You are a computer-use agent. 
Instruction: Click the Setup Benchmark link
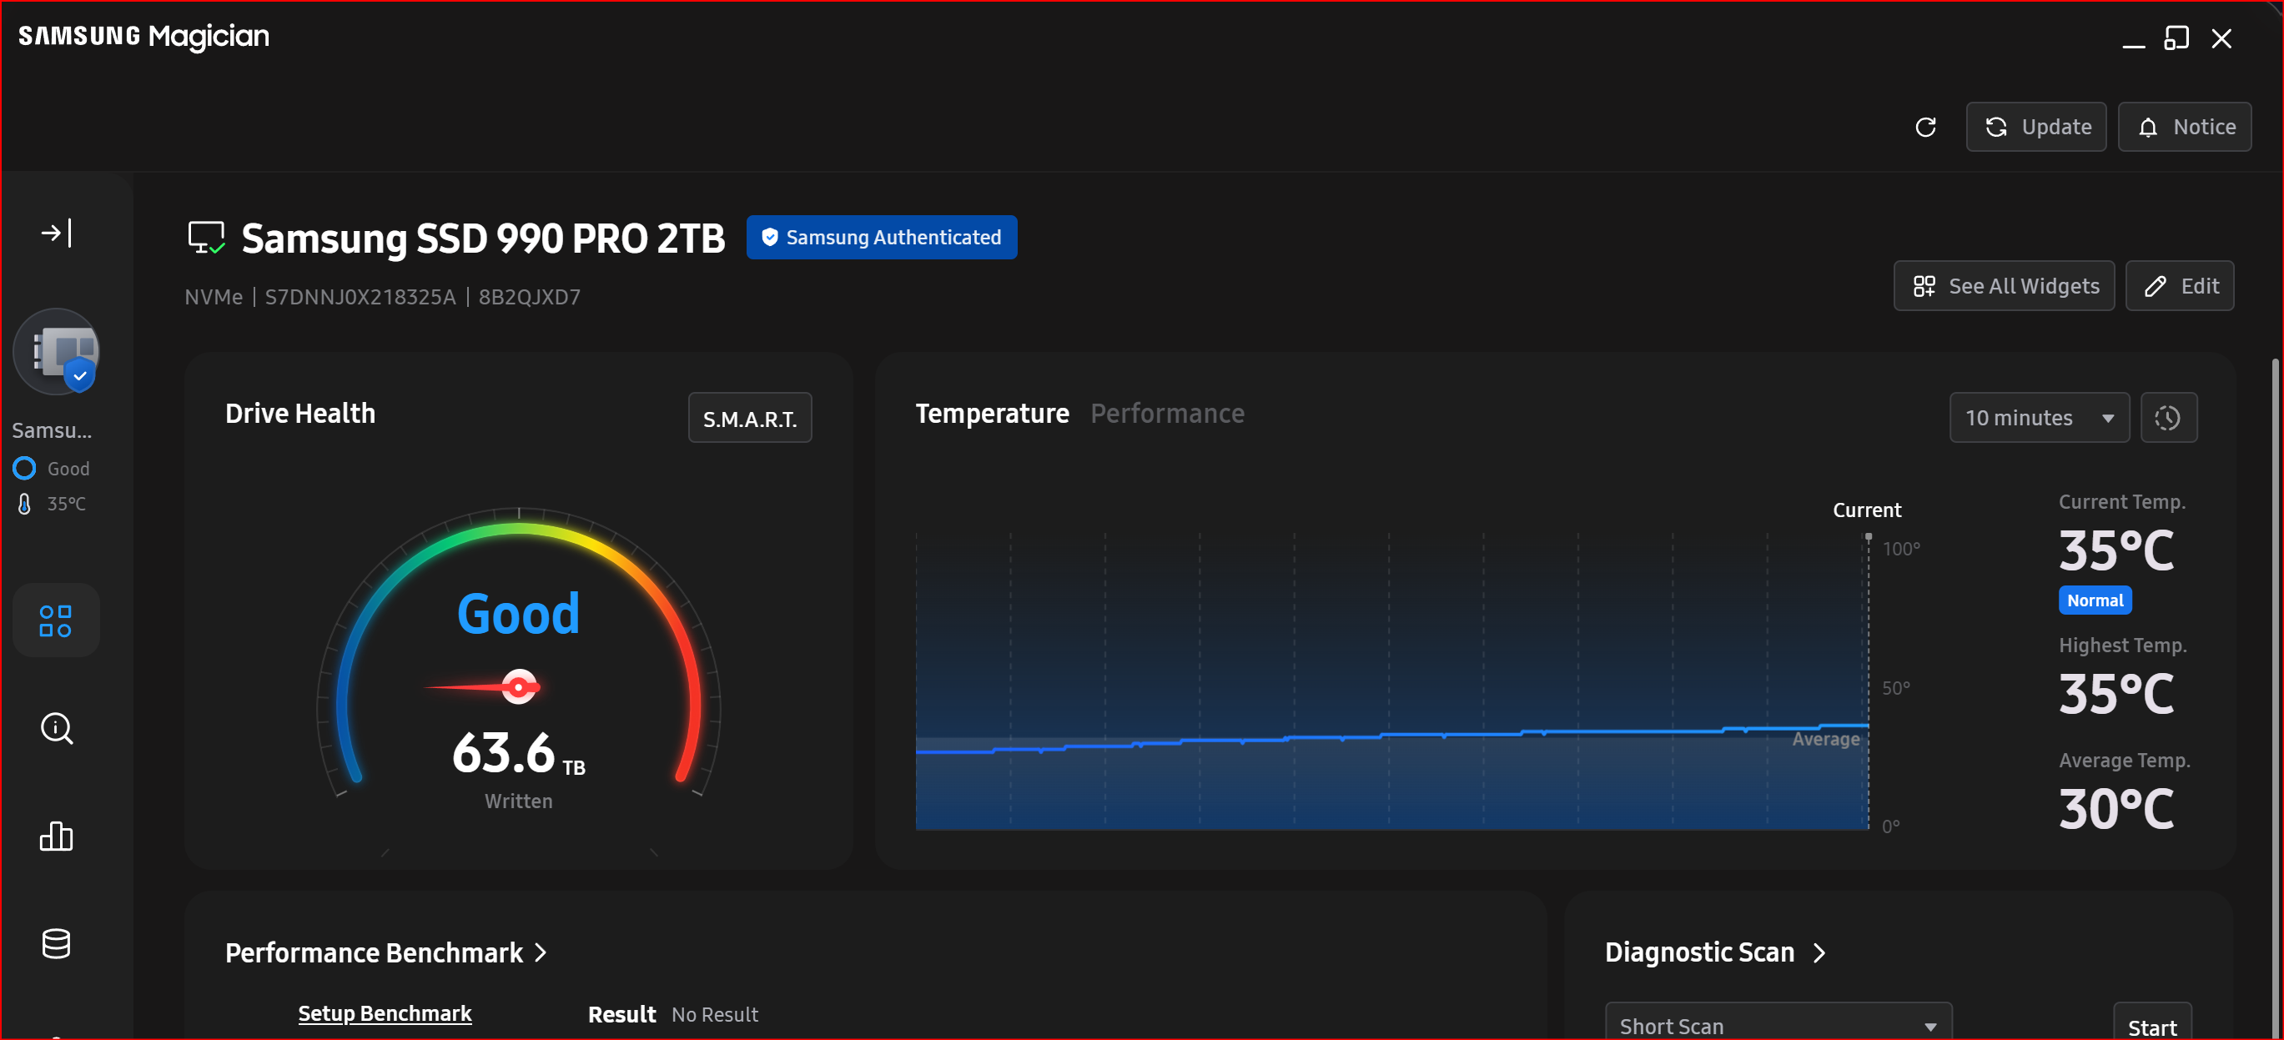385,1013
